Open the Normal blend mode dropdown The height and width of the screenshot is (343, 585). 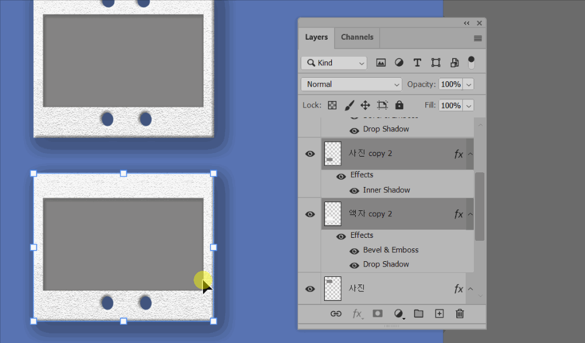pos(352,84)
